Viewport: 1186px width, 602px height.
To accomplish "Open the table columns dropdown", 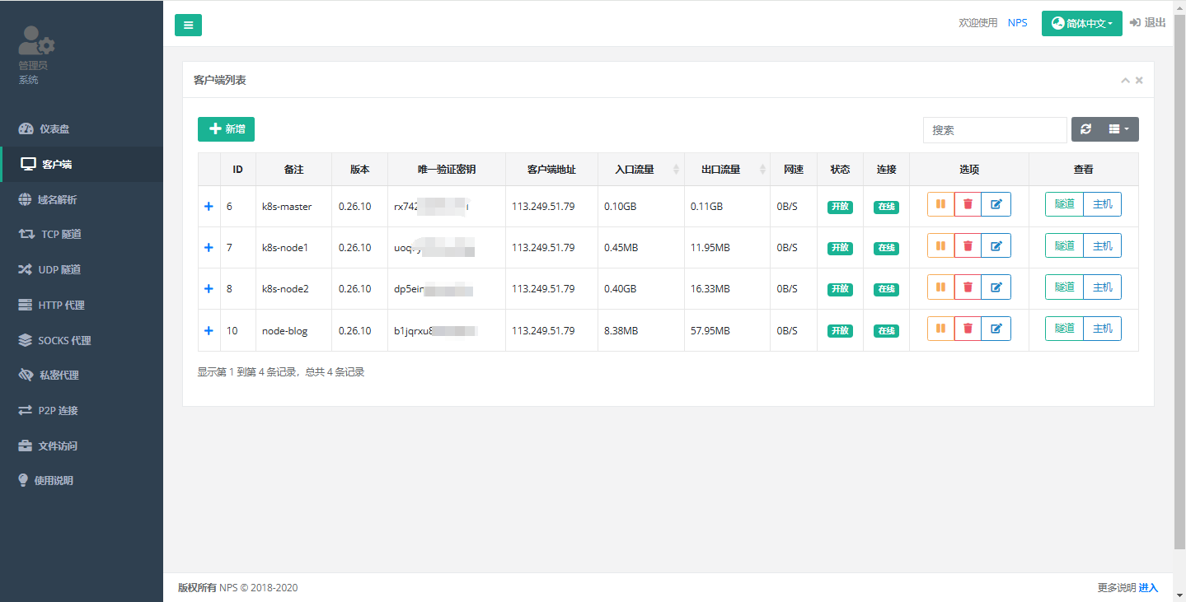I will click(1118, 129).
